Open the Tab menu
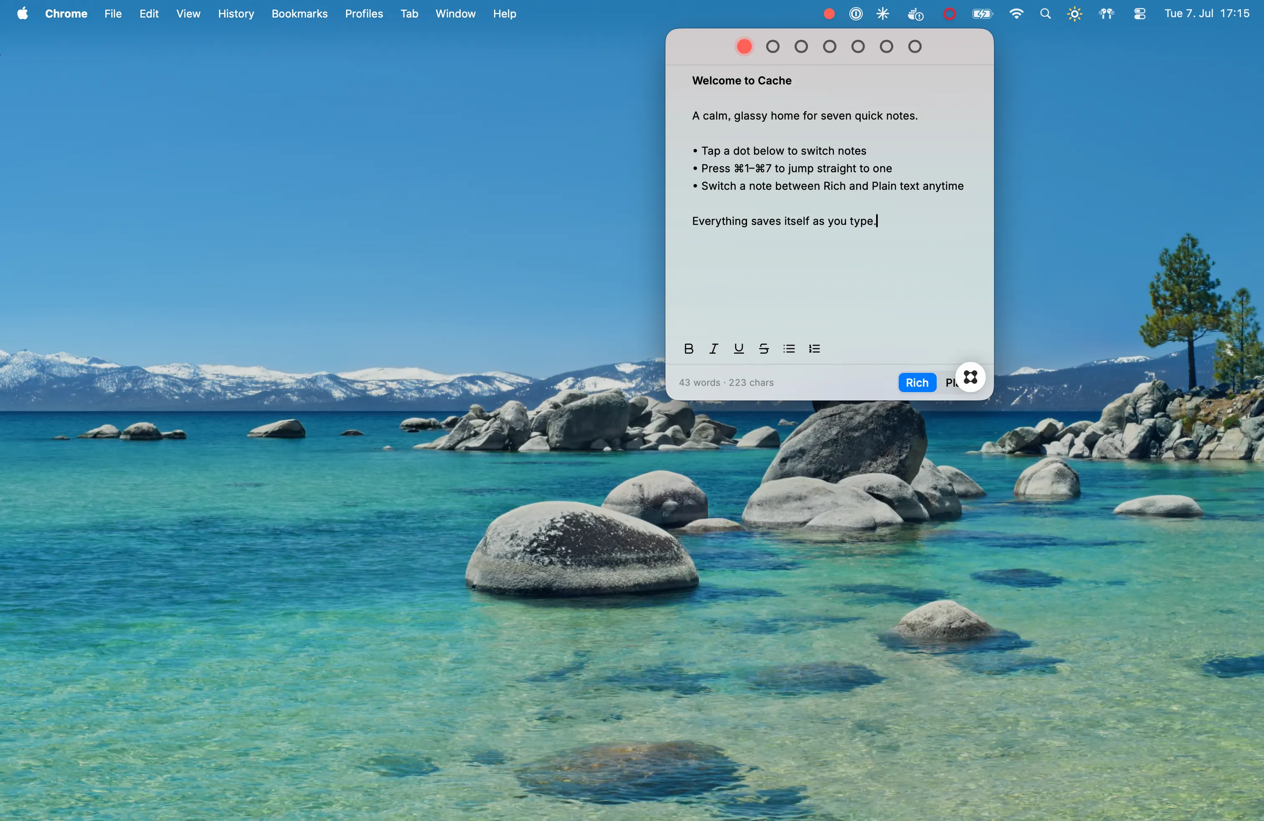This screenshot has width=1264, height=821. click(409, 14)
